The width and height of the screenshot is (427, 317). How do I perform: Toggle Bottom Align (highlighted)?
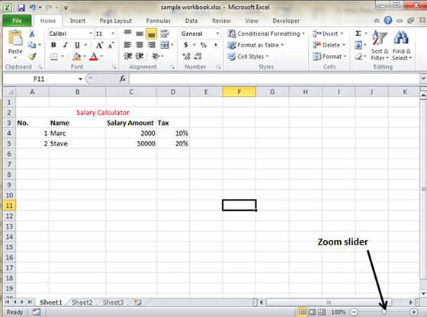pyautogui.click(x=152, y=34)
